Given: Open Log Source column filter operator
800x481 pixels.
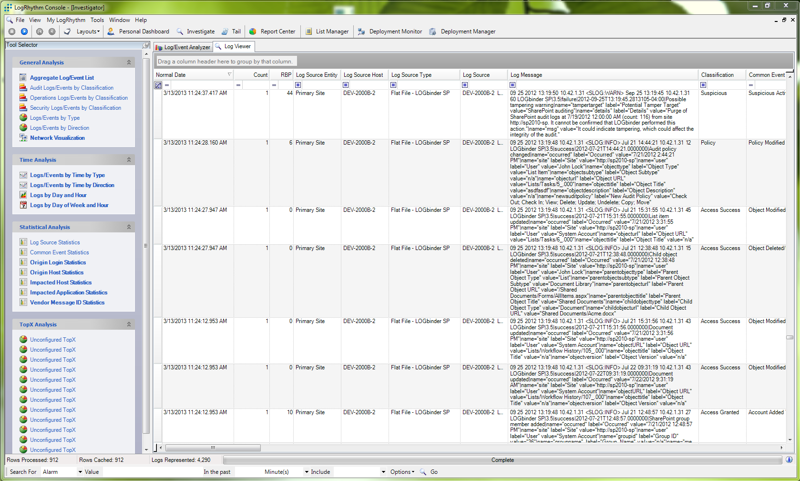Looking at the screenshot, I should (x=465, y=85).
